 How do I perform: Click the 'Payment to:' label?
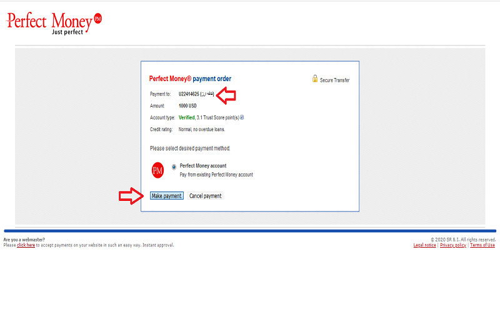point(161,94)
